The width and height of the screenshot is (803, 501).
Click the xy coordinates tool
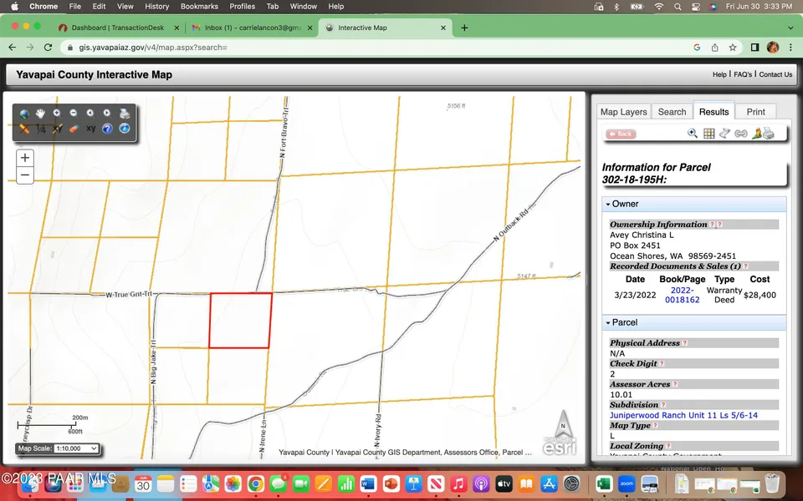tap(90, 129)
